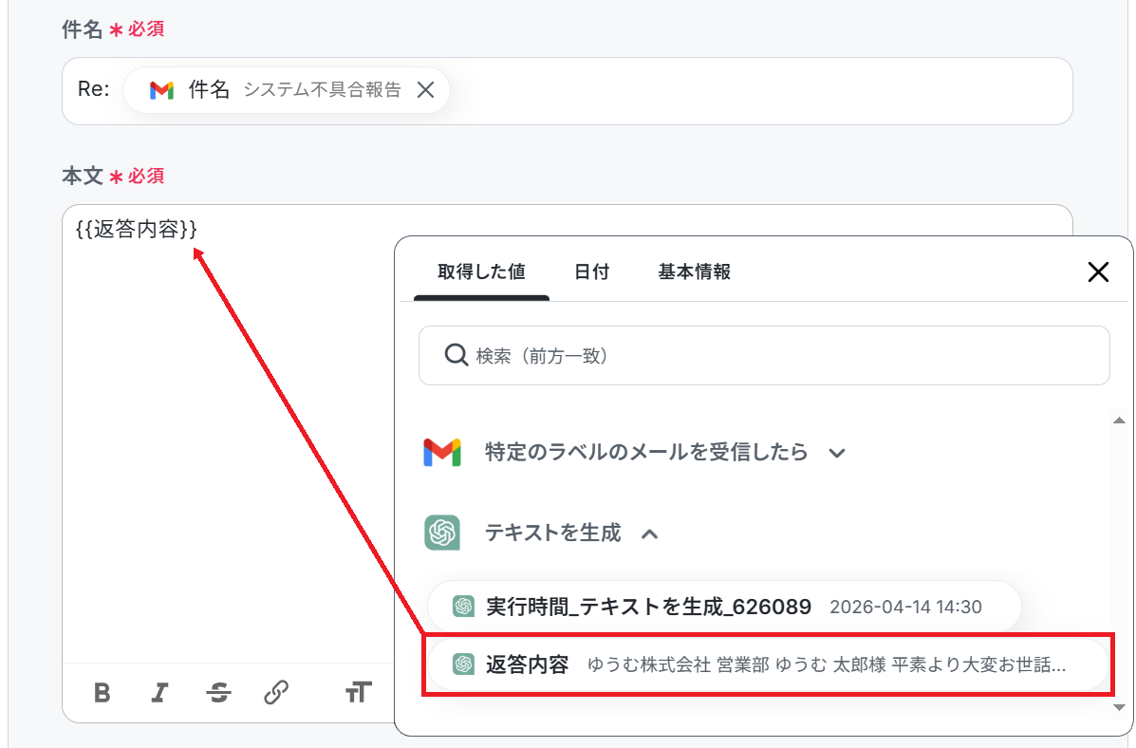The height and width of the screenshot is (748, 1136).
Task: Click the ChatGPT icon on 返答内容 row
Action: click(463, 664)
